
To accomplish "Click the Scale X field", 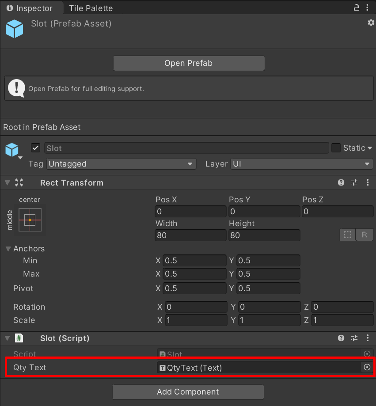I will click(196, 320).
